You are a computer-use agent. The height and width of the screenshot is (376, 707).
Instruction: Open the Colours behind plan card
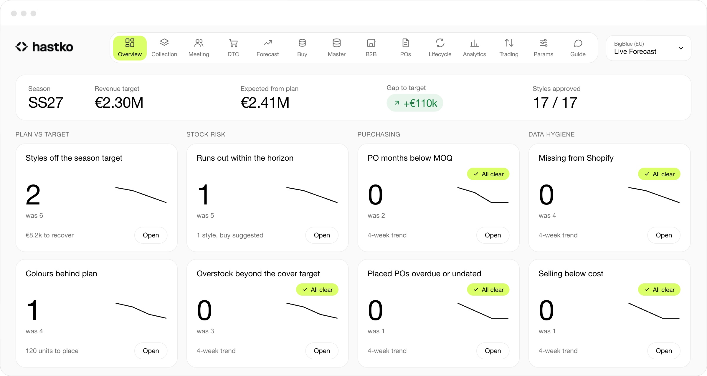tap(151, 351)
